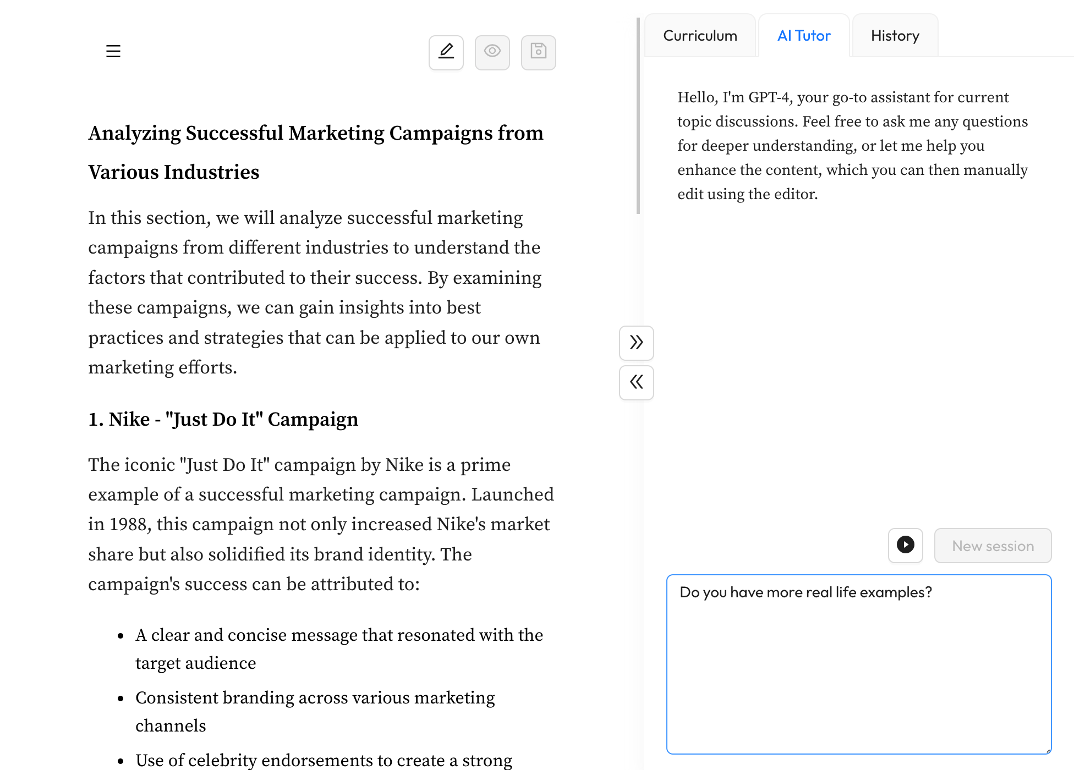Screen dimensions: 1074x770
Task: Send the message with the play button
Action: click(905, 545)
